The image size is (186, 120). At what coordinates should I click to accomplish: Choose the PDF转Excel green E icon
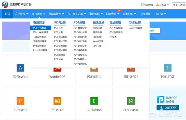click(x=94, y=101)
